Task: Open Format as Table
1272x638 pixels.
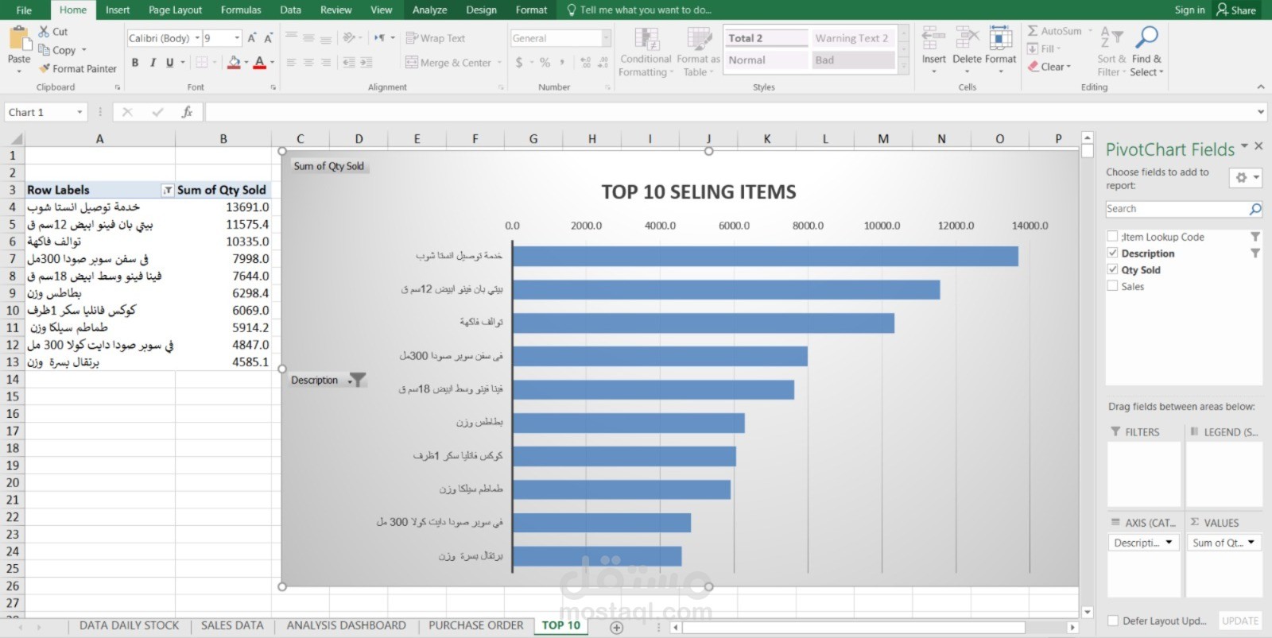Action: click(699, 52)
